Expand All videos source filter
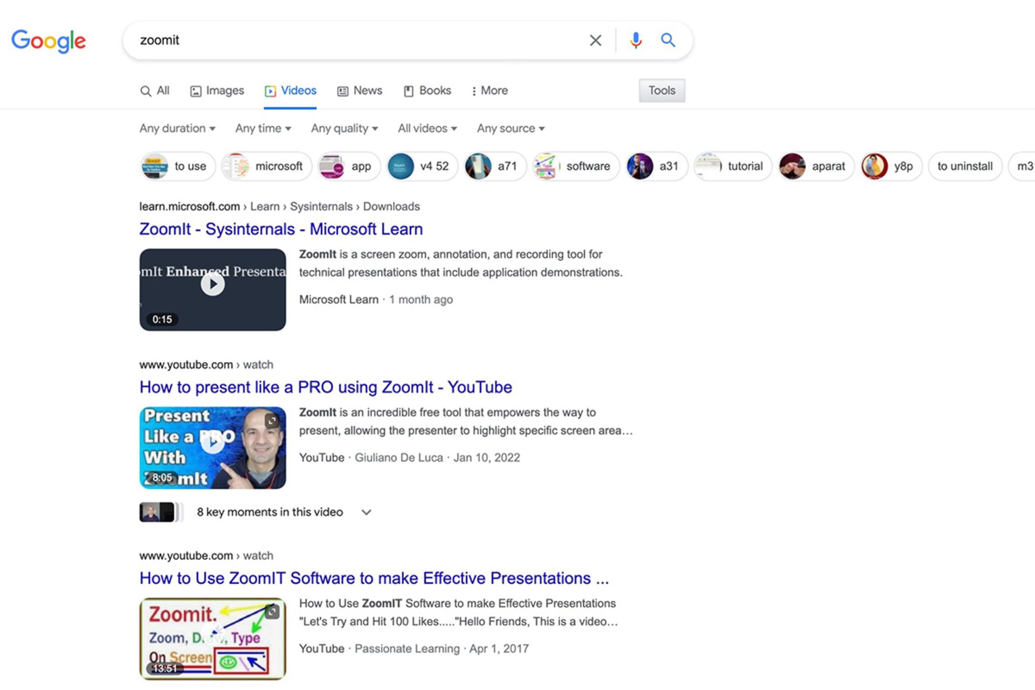This screenshot has height=690, width=1035. [426, 129]
